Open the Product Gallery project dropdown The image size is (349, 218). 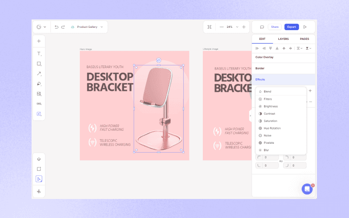coord(87,27)
